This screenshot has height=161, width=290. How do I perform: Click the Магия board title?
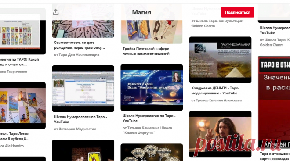(x=141, y=12)
